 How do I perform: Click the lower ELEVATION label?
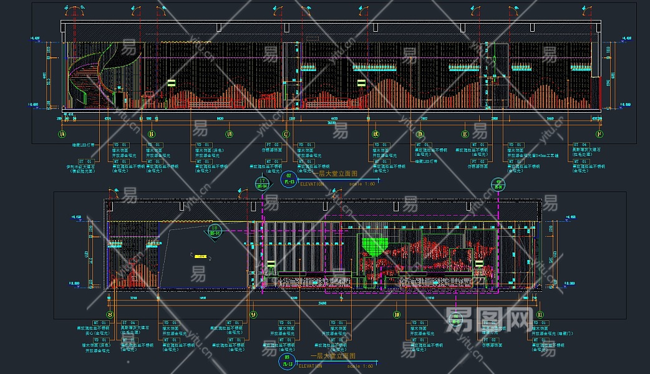click(x=311, y=366)
